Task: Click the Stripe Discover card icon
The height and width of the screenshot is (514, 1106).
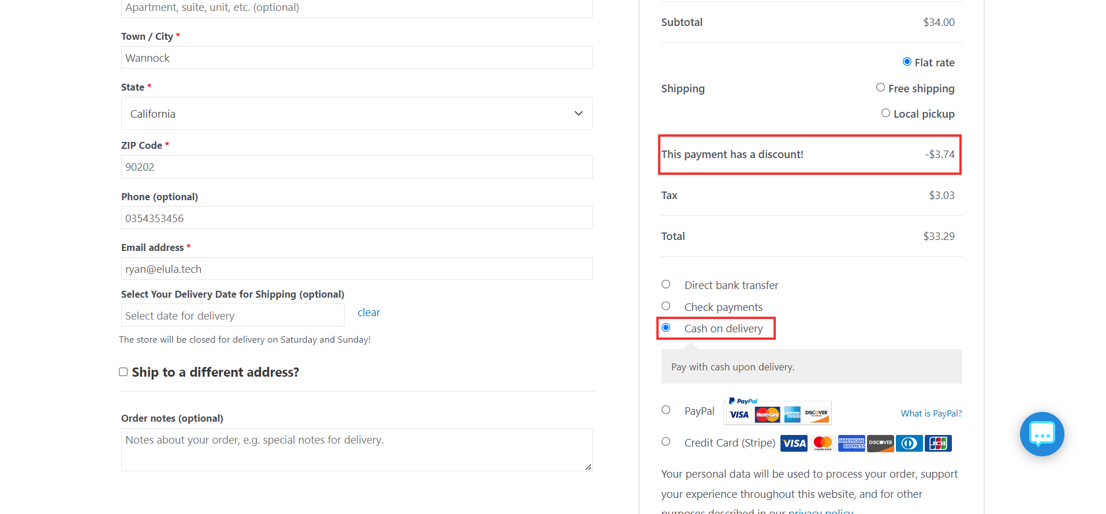Action: tap(880, 443)
